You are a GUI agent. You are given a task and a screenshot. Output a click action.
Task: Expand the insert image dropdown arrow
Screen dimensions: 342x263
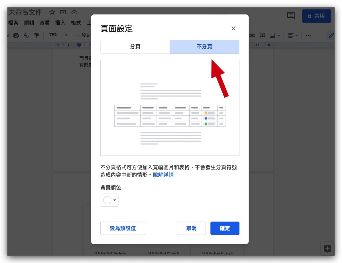tap(278, 36)
